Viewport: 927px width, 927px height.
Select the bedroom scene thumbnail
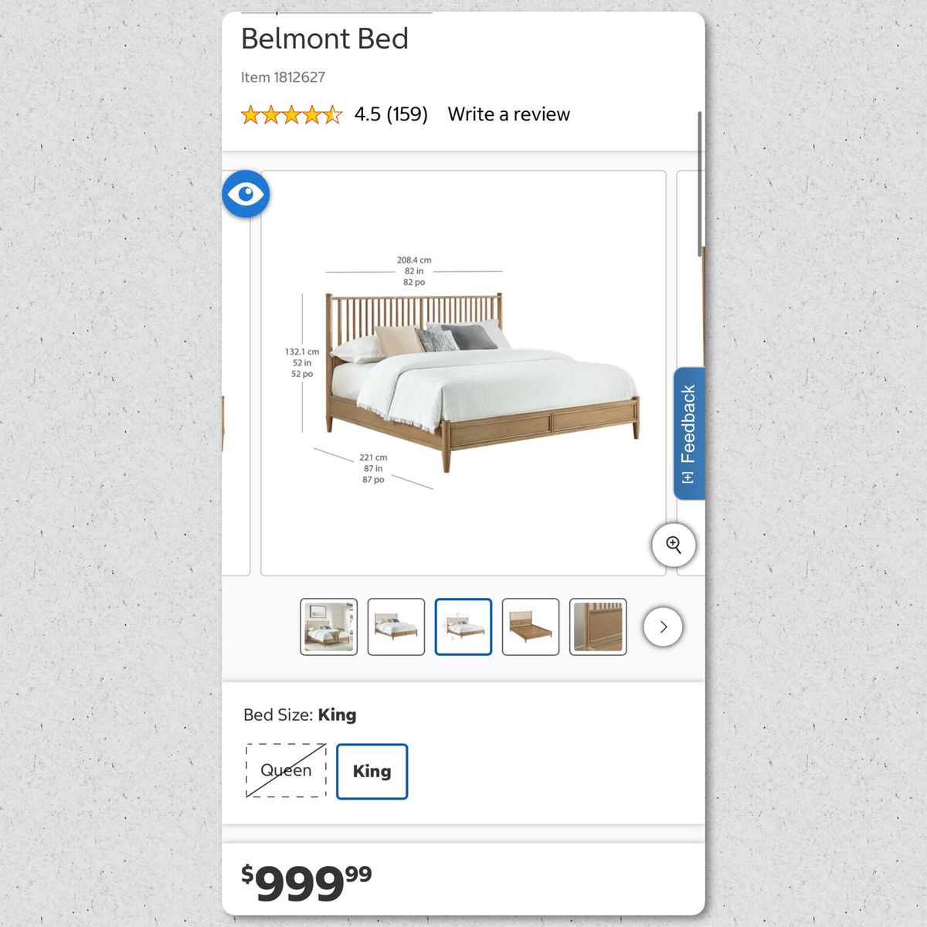[x=328, y=626]
